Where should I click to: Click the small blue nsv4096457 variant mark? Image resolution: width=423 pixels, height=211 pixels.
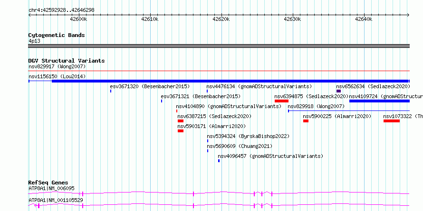point(219,161)
